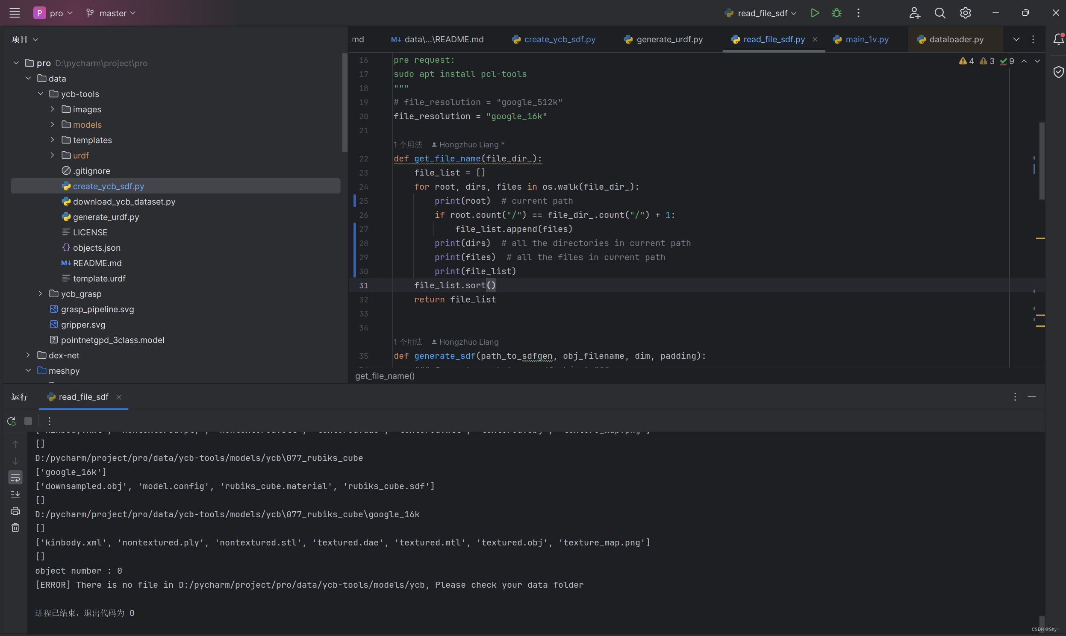Select download_ycb_dataset.py in project tree
Viewport: 1066px width, 636px height.
(x=124, y=202)
